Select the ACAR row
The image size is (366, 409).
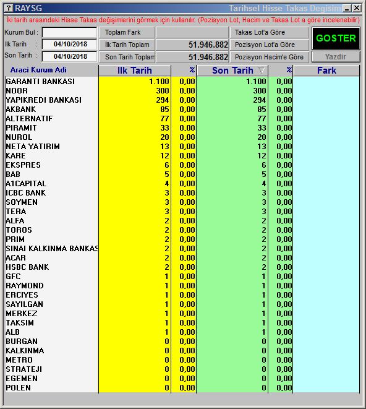click(182, 258)
